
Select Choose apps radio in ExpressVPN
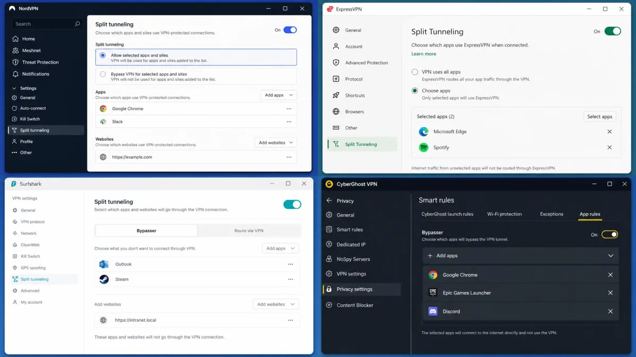(x=415, y=91)
